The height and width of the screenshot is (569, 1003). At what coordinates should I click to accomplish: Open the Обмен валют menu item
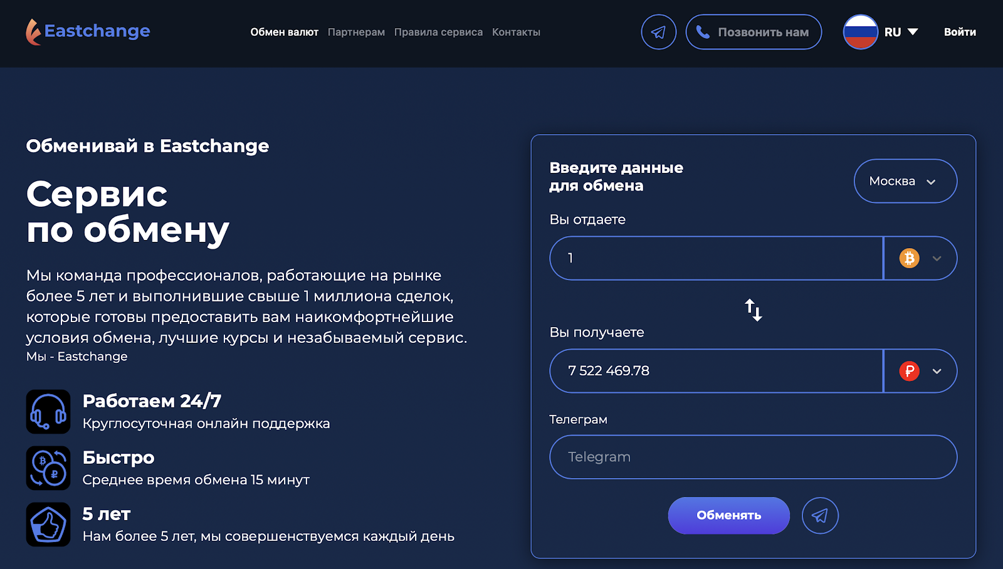(x=285, y=32)
